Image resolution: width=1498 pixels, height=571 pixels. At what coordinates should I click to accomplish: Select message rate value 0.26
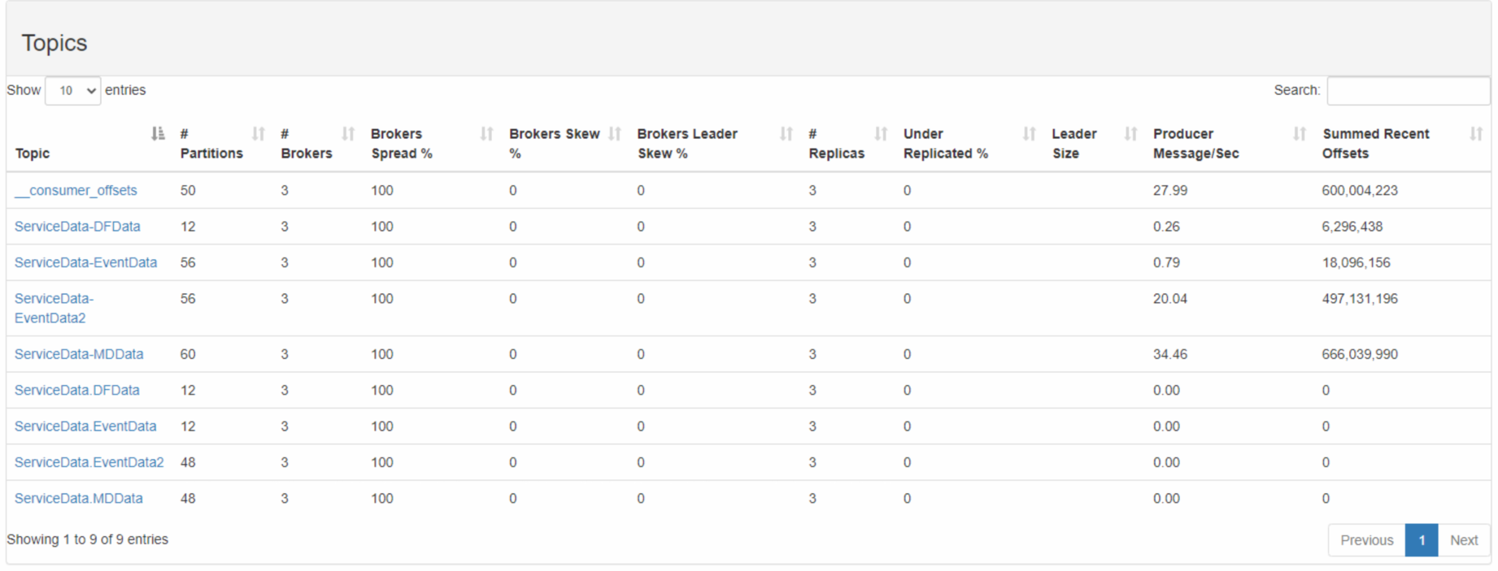pyautogui.click(x=1166, y=227)
